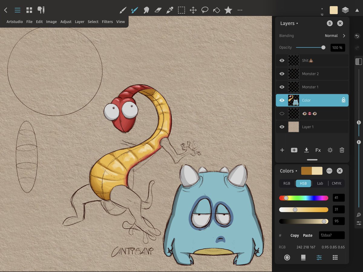Select the pencil Brush tool
Image resolution: width=363 pixels, height=272 pixels.
coord(123,10)
